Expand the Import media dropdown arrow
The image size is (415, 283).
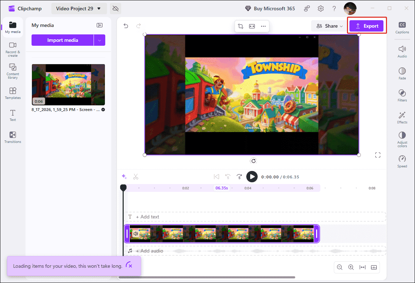pos(100,40)
